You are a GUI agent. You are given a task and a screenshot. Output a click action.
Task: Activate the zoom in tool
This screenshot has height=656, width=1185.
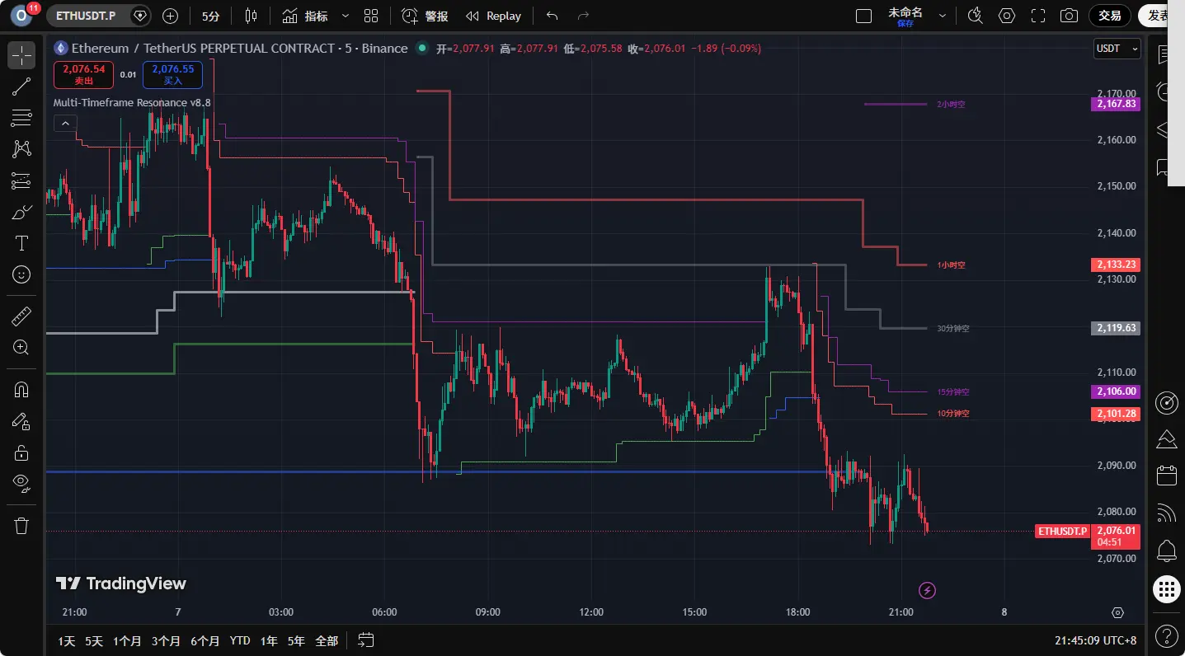coord(21,347)
